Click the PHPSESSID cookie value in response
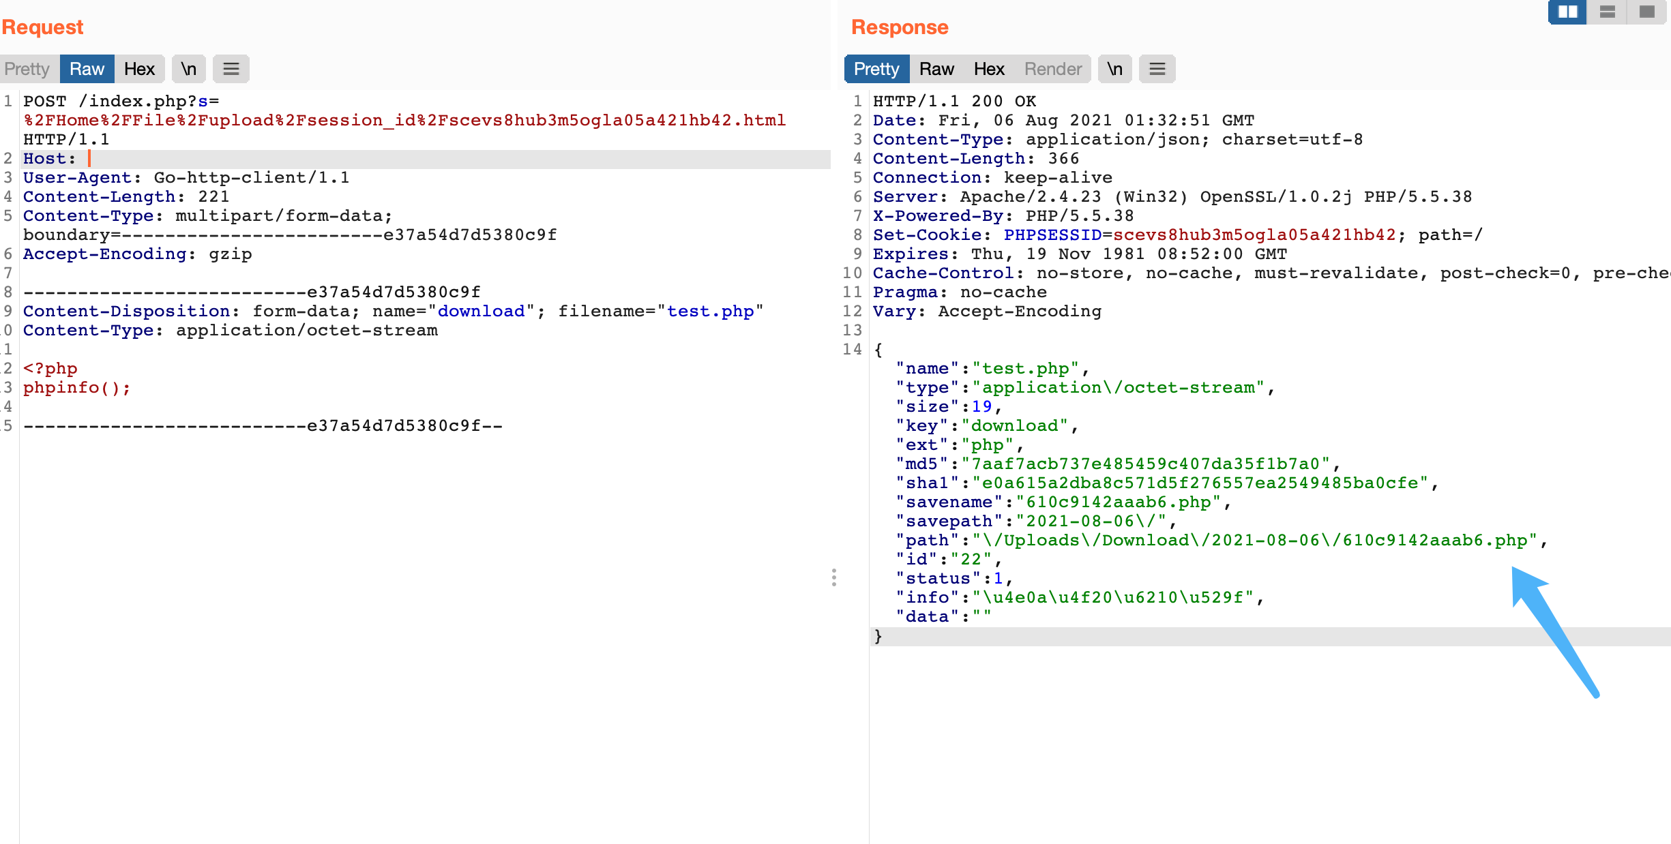This screenshot has width=1671, height=844. 1255,235
